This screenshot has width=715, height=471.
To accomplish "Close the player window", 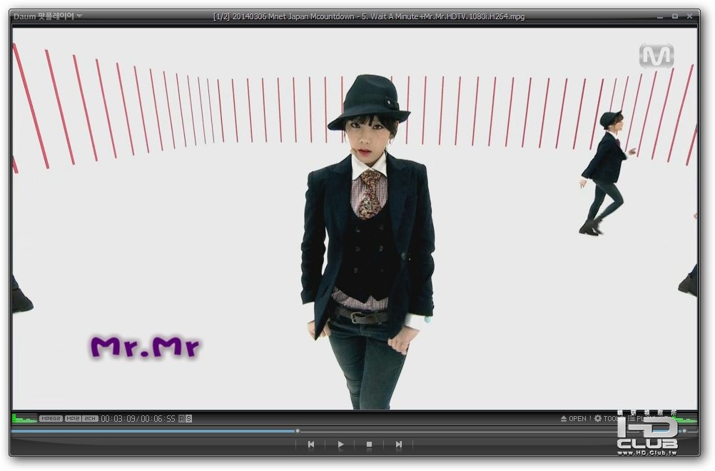I will click(690, 16).
